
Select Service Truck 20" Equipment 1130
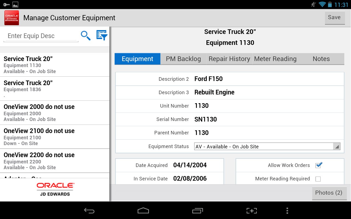pos(55,65)
